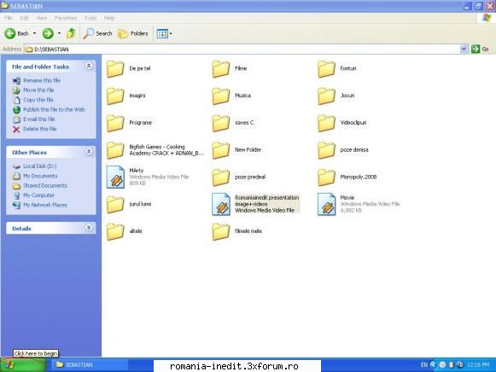Open the Favorites menu
The image size is (496, 372).
point(66,18)
